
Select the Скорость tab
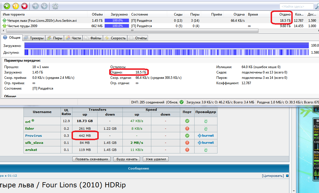(115, 38)
